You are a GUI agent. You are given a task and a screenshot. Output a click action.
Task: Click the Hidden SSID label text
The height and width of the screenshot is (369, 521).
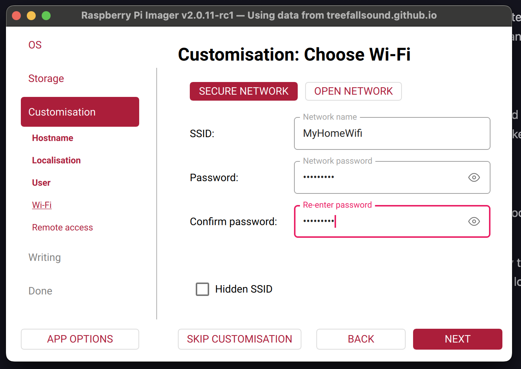click(x=244, y=289)
